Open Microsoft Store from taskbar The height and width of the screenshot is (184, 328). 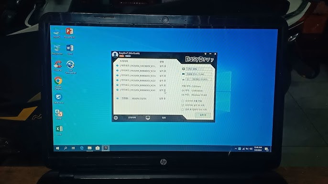(x=98, y=148)
